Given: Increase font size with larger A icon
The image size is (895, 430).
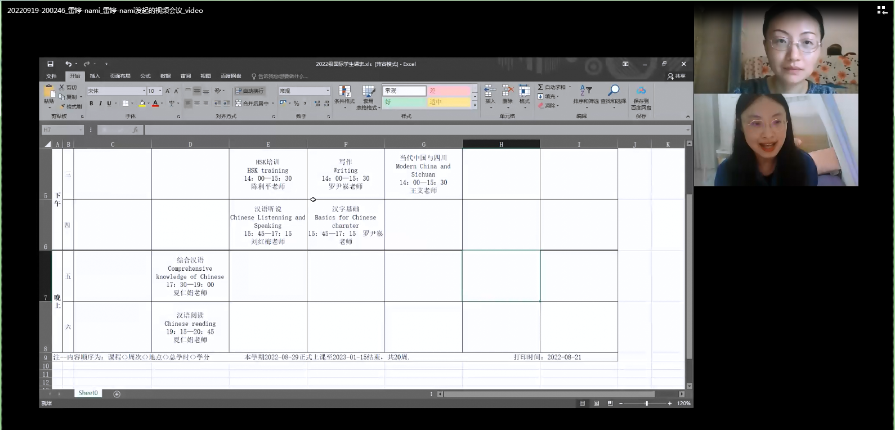Looking at the screenshot, I should 168,91.
